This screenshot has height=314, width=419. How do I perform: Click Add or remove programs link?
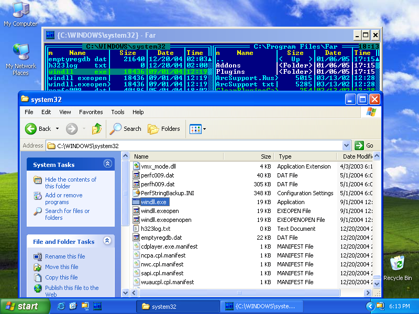[63, 198]
